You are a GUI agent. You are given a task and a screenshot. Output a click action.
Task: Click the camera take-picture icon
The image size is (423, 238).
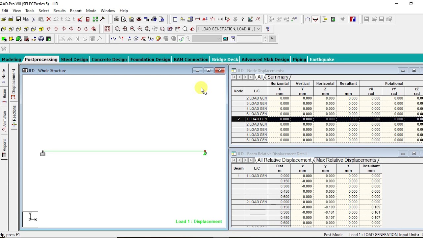[x=139, y=19]
